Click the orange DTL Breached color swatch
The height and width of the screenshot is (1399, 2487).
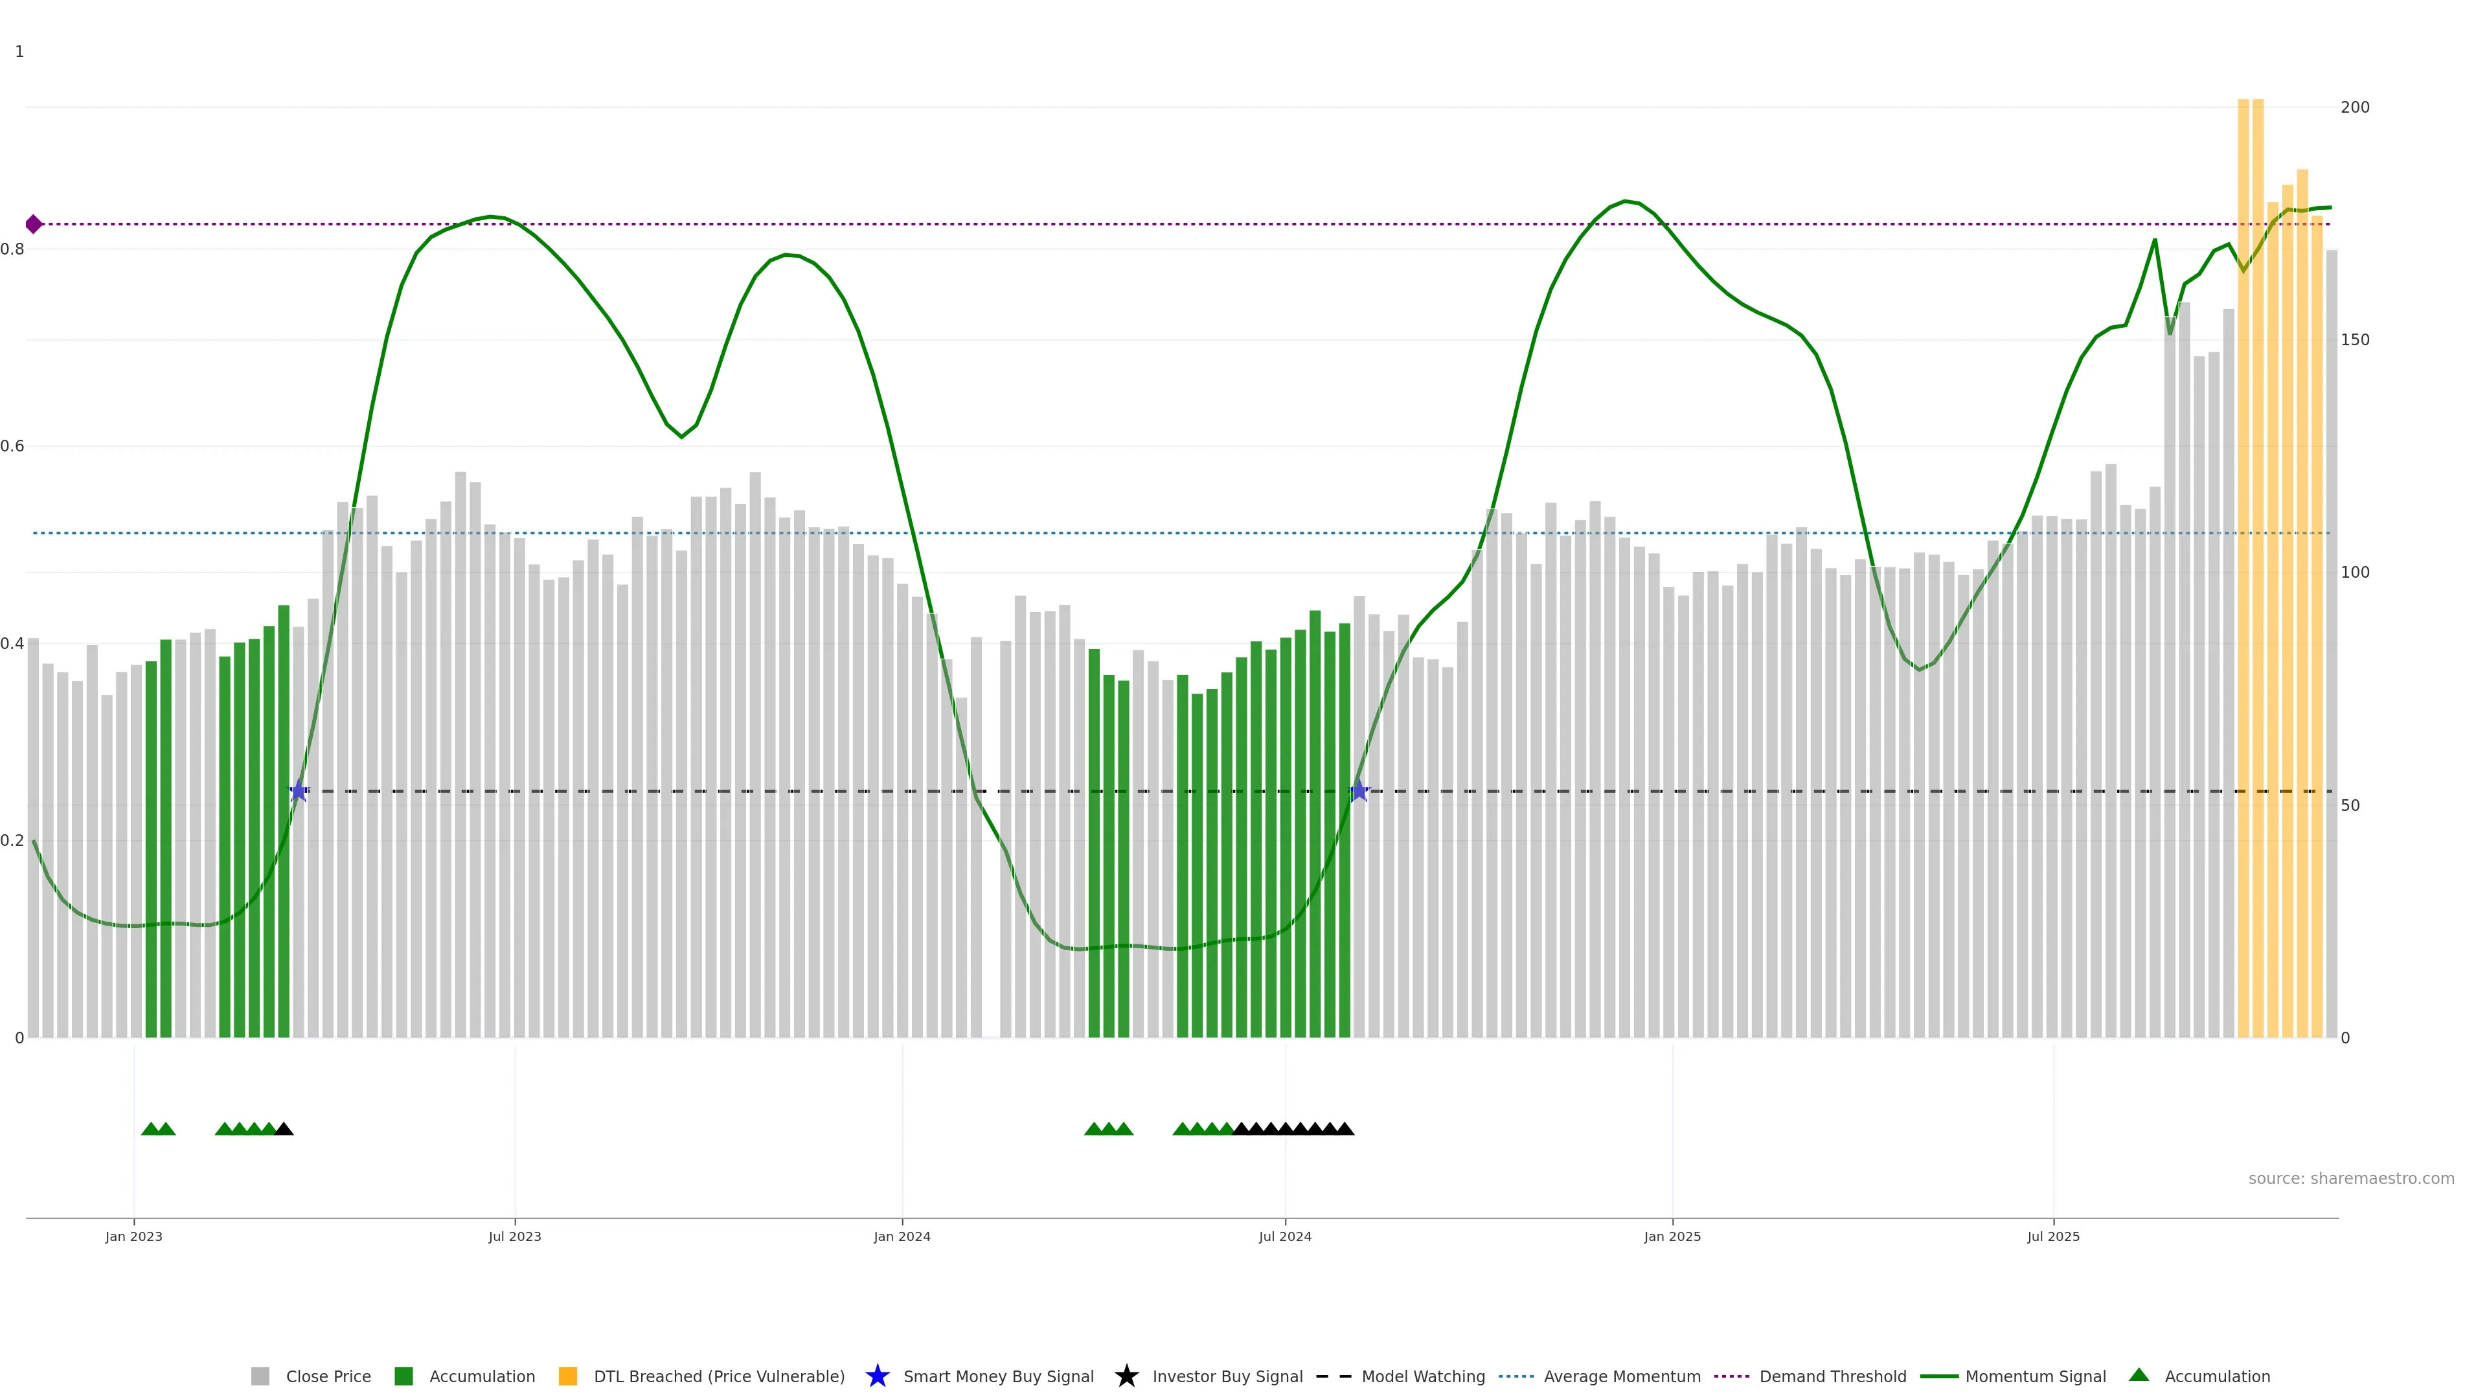pyautogui.click(x=568, y=1376)
